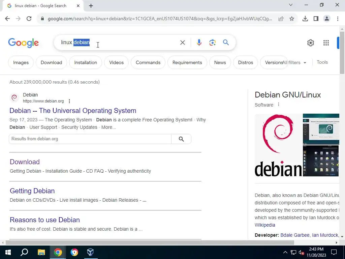Image resolution: width=345 pixels, height=259 pixels.
Task: Open more options for debian.org result
Action: click(x=69, y=101)
